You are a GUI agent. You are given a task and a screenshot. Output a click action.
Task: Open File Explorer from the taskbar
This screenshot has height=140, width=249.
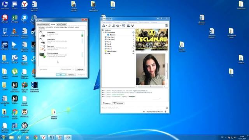click(x=12, y=137)
